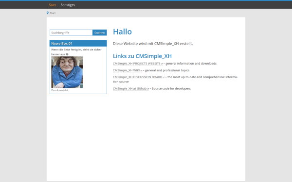The height and width of the screenshot is (182, 292).
Task: Open the CMSimple_XH WIKI link
Action: click(x=128, y=70)
